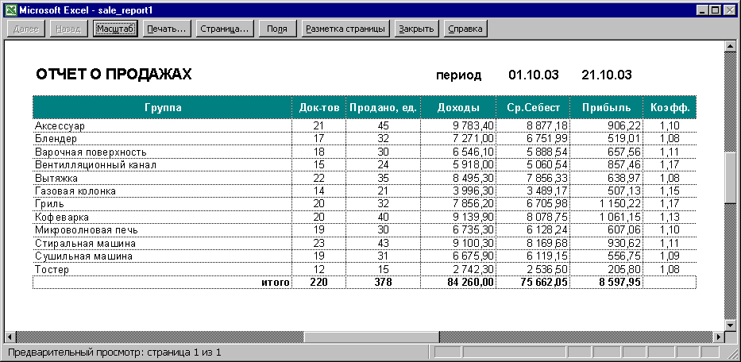The width and height of the screenshot is (741, 362).
Task: Click the Прибыль column header
Action: 606,108
